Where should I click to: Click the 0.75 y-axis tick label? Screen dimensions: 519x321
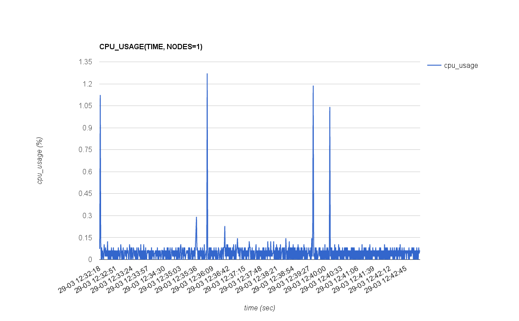(85, 150)
